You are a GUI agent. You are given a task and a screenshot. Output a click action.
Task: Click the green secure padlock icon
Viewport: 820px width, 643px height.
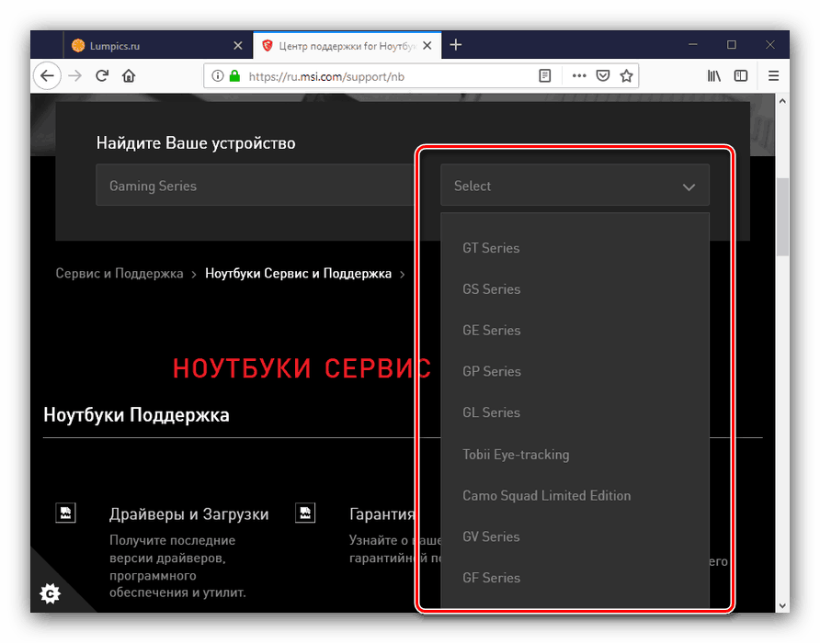point(234,76)
